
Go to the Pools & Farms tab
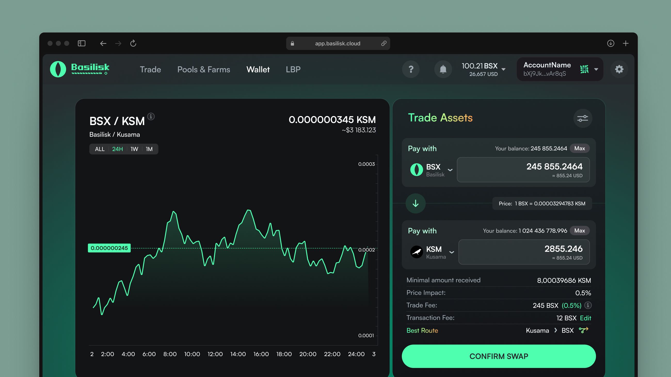point(203,69)
